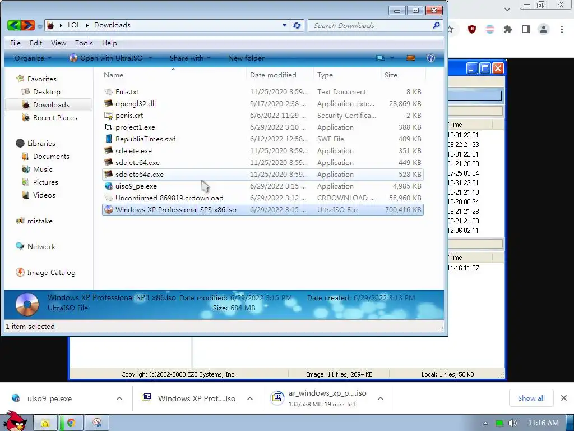This screenshot has height=431, width=574.
Task: Sort by Date modified column header
Action: coord(273,75)
